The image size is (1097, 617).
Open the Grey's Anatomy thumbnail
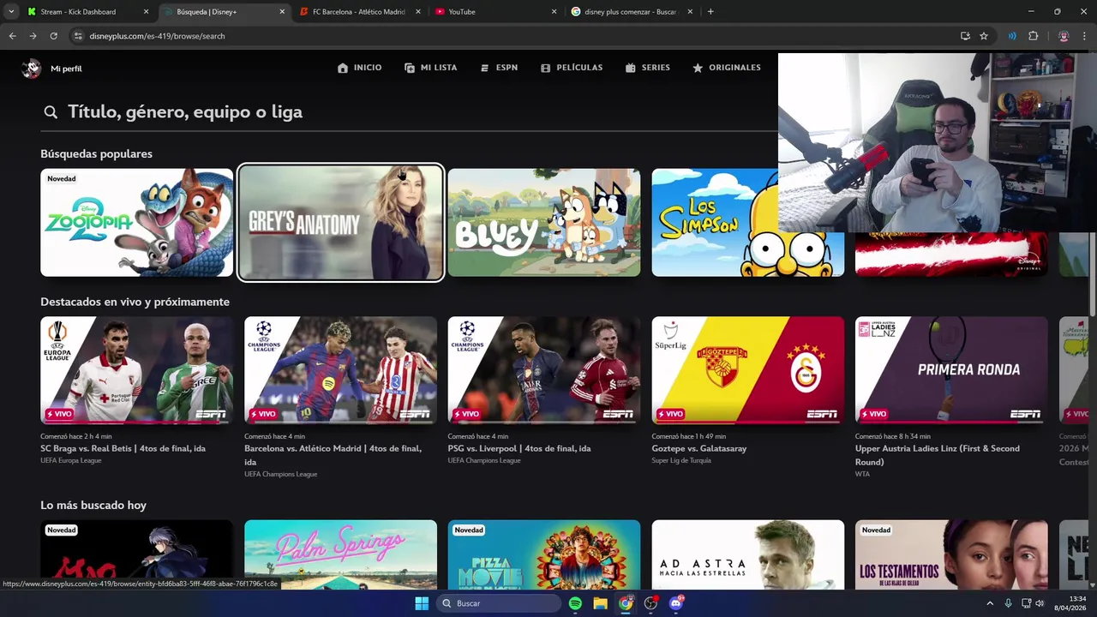340,223
